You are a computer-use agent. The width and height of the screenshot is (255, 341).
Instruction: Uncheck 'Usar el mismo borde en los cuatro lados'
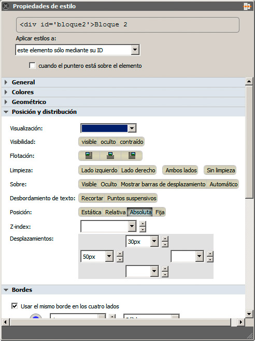[x=15, y=306]
